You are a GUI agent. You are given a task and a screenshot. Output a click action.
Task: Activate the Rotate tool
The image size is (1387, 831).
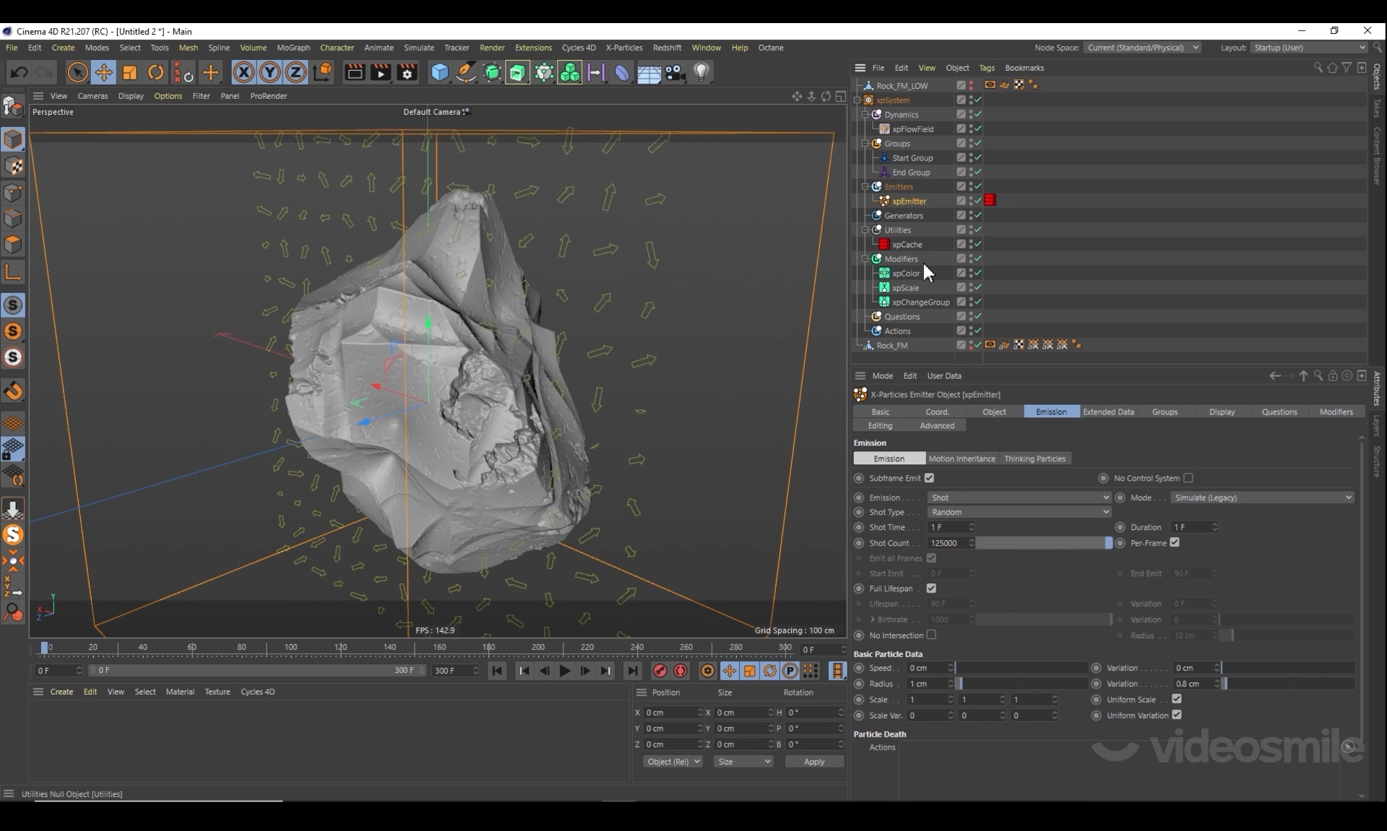[x=156, y=72]
